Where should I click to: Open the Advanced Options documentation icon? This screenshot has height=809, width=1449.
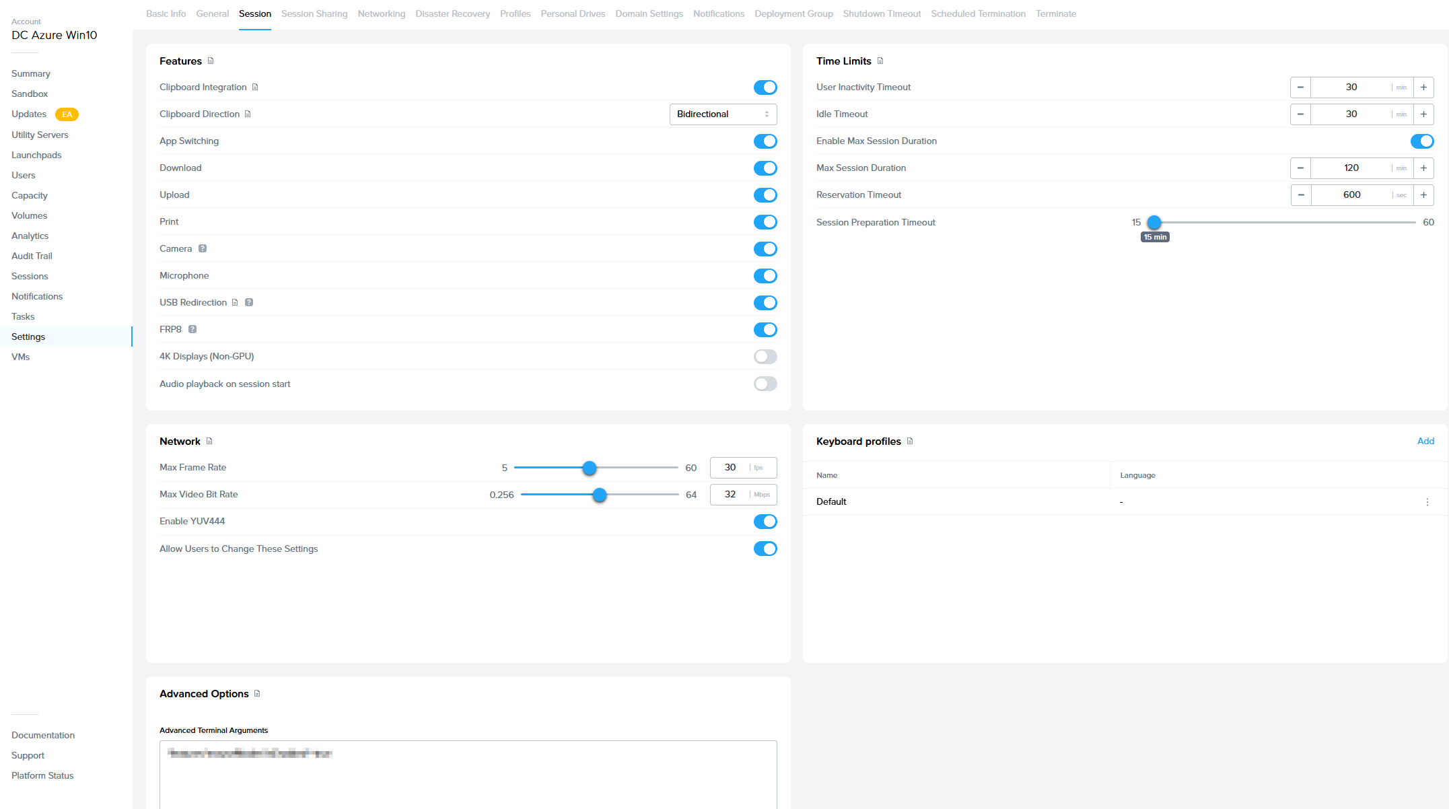pos(257,694)
